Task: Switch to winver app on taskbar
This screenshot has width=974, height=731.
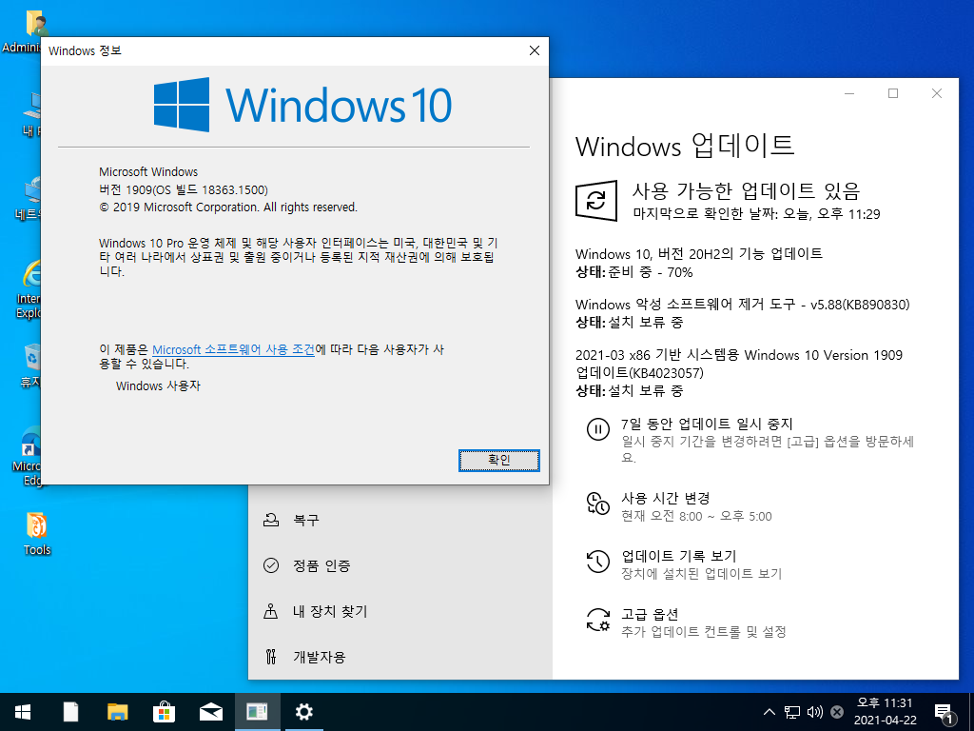Action: pyautogui.click(x=257, y=712)
